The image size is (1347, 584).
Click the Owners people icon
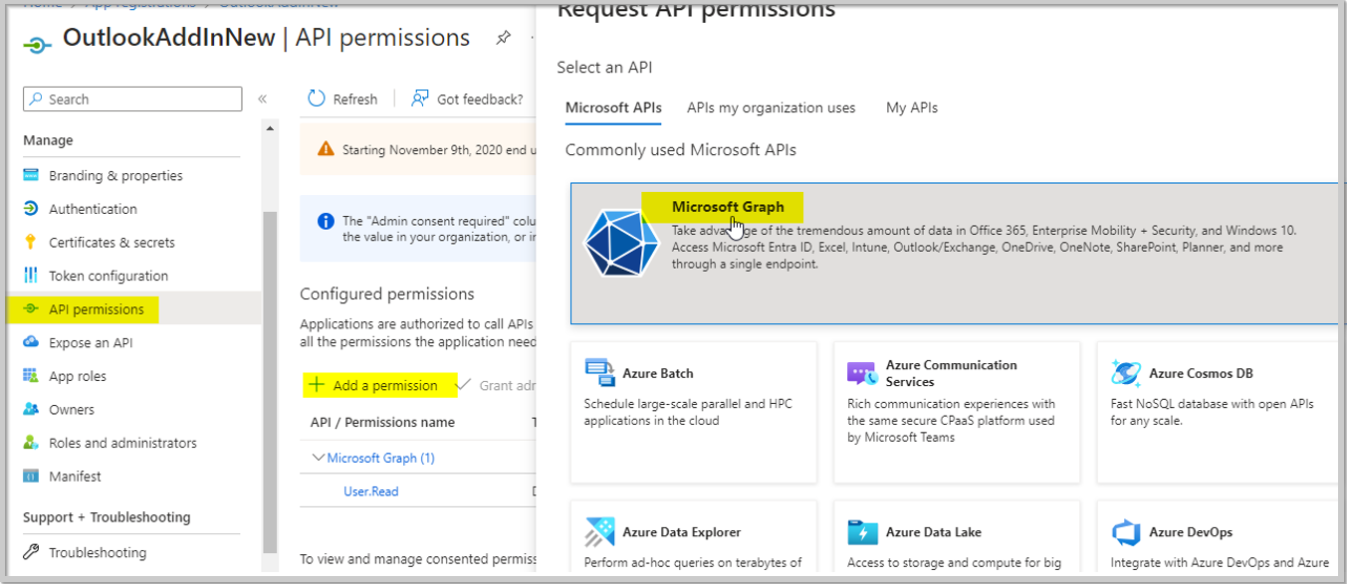[x=31, y=409]
